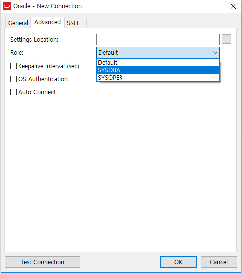
Task: Open the SSH tab
Action: (75, 23)
